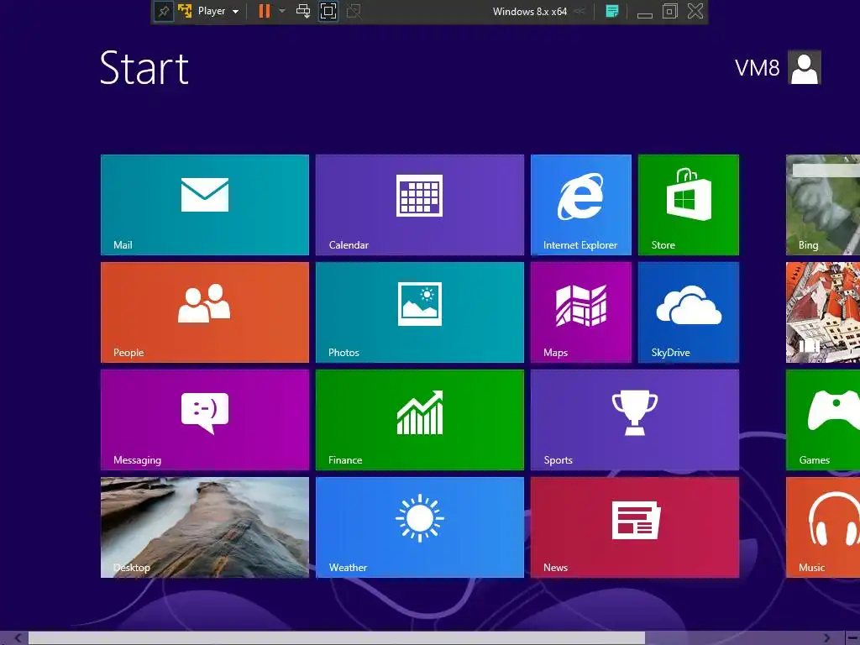Click the disabled Unity mode icon

(354, 11)
